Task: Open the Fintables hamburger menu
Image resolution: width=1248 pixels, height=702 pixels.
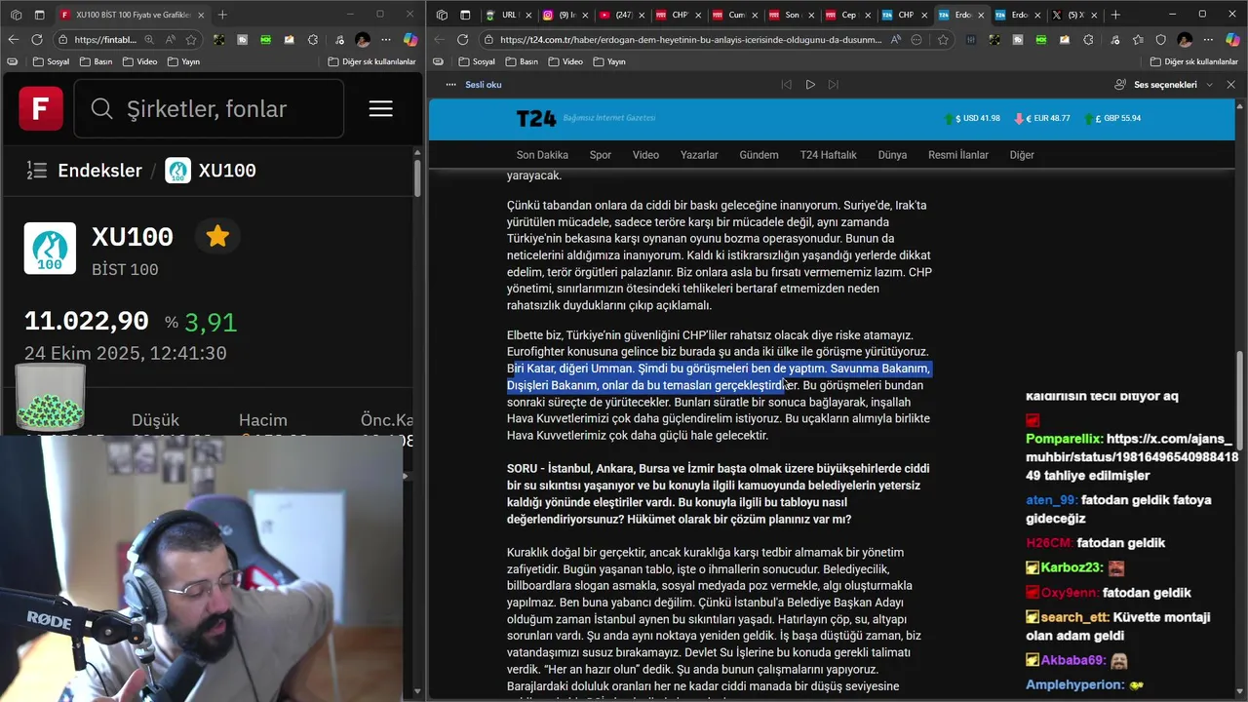Action: pyautogui.click(x=380, y=108)
